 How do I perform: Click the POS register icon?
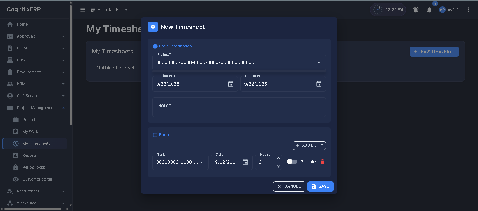pyautogui.click(x=10, y=60)
